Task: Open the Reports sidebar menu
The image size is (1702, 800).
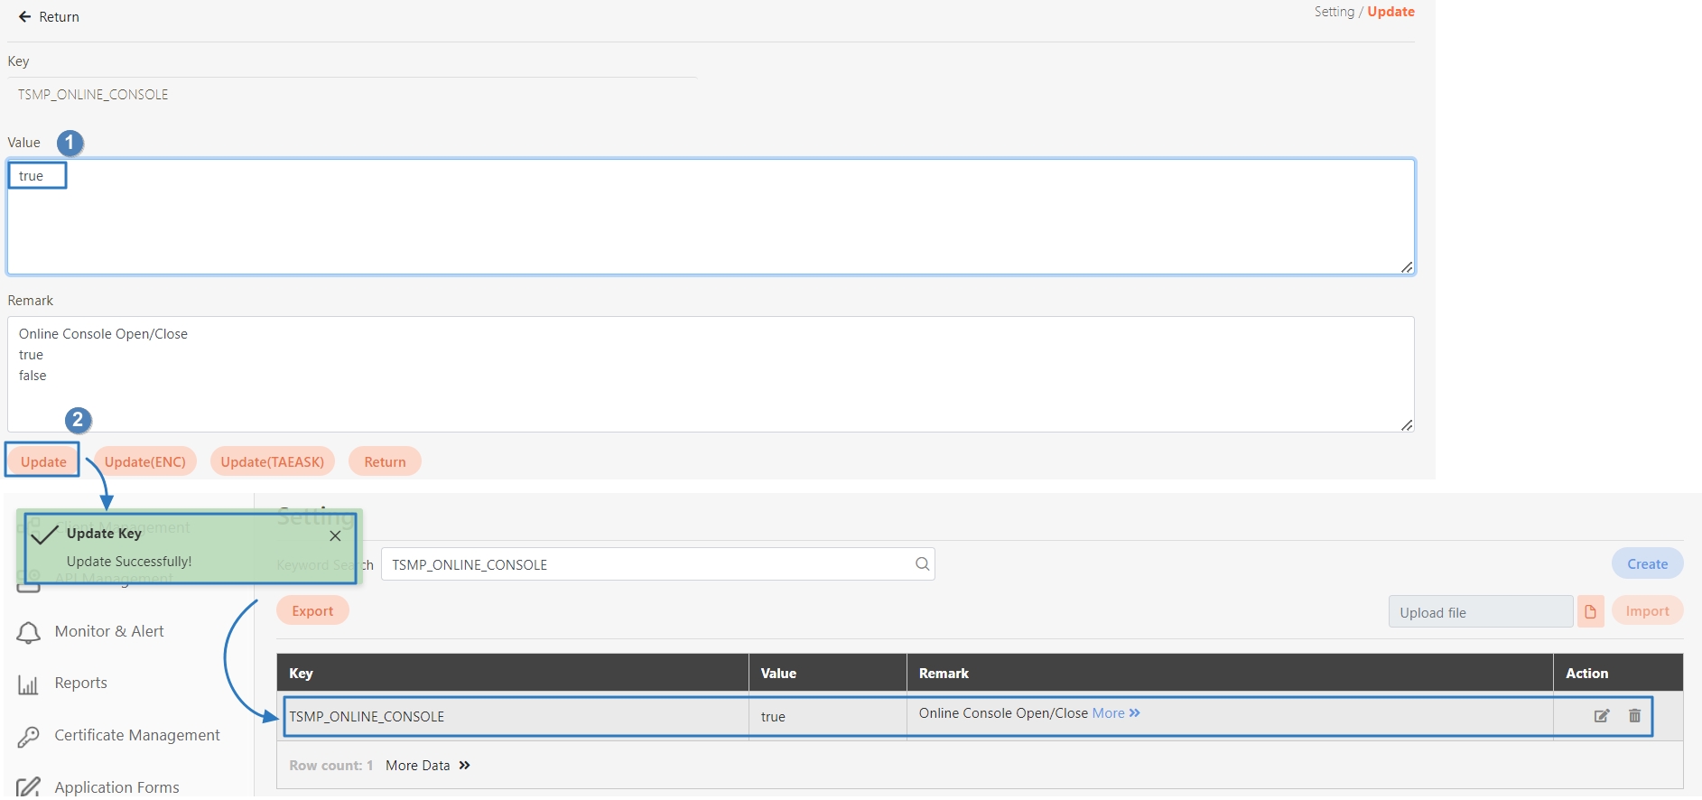Action: coord(81,684)
